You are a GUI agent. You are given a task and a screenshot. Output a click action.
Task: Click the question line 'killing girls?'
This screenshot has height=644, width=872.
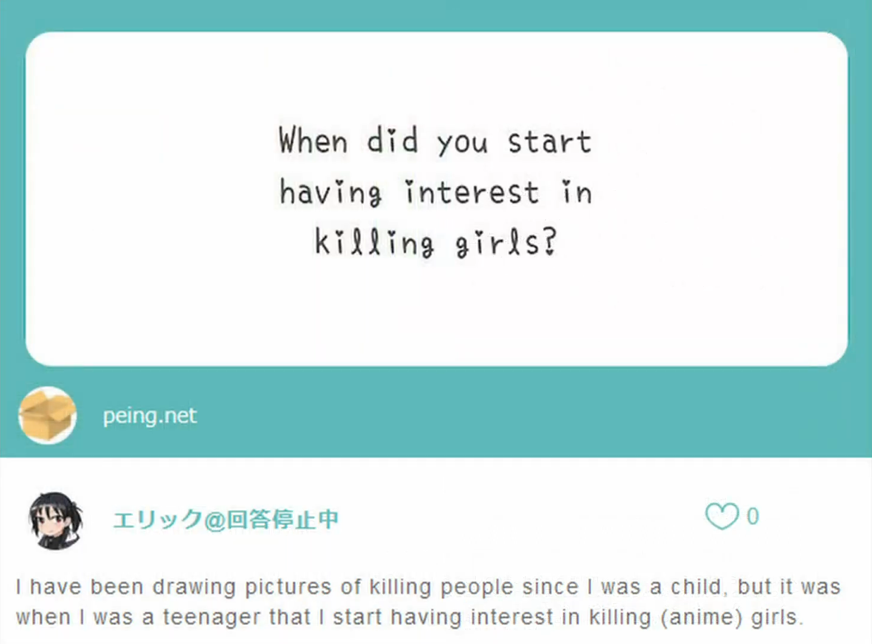435,242
